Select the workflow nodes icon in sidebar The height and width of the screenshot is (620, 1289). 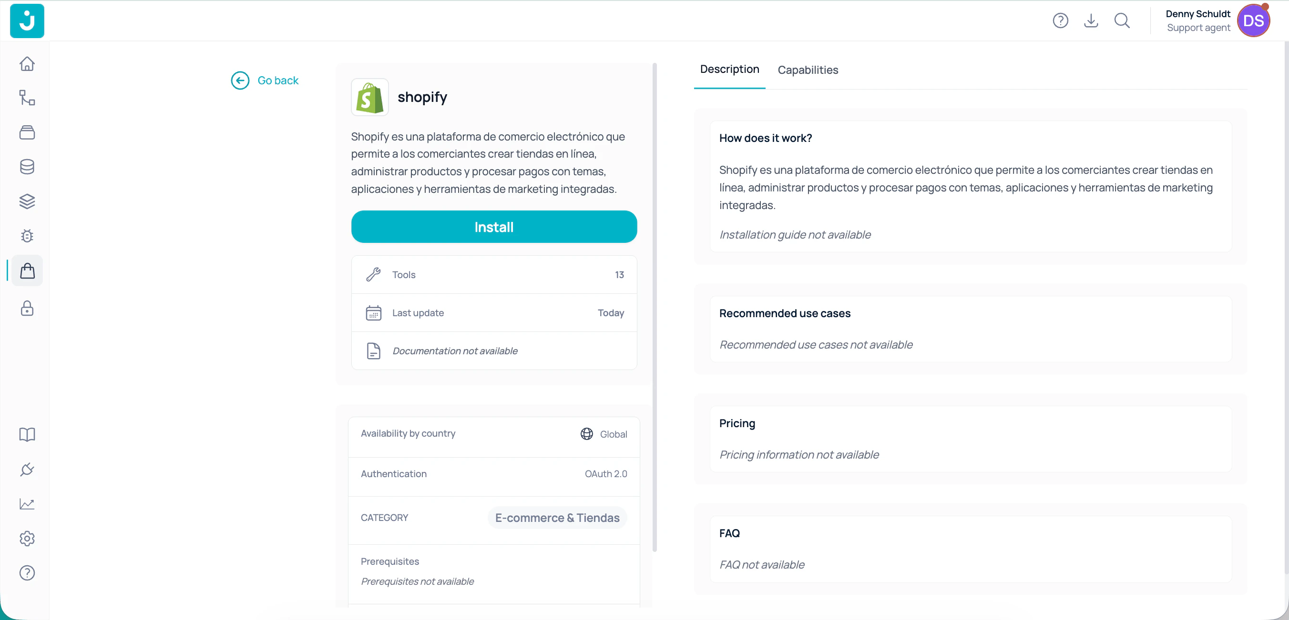coord(27,98)
